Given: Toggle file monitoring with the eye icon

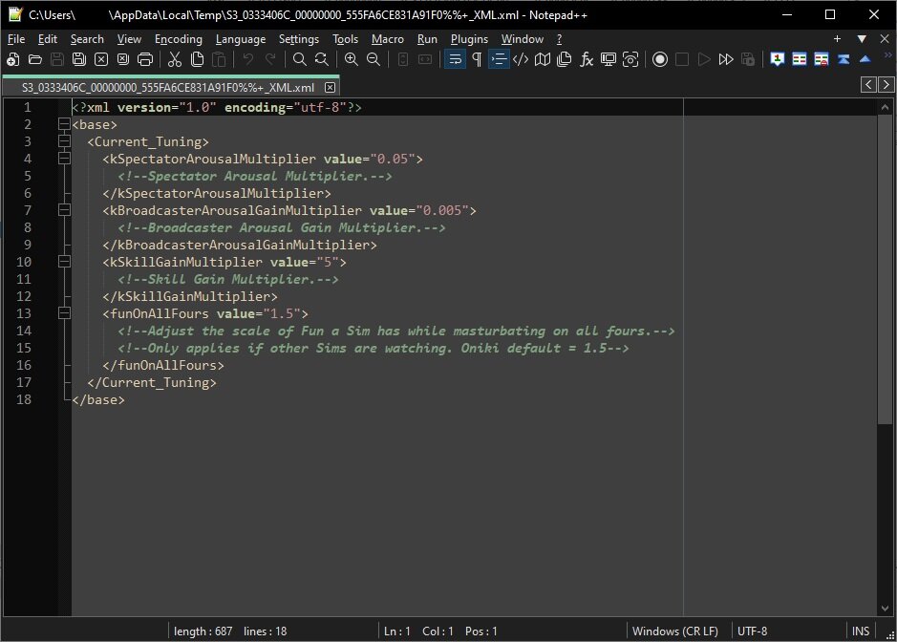Looking at the screenshot, I should click(x=630, y=59).
